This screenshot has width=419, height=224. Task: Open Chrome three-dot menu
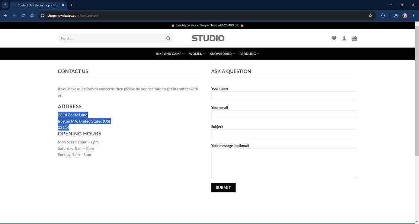(x=413, y=16)
